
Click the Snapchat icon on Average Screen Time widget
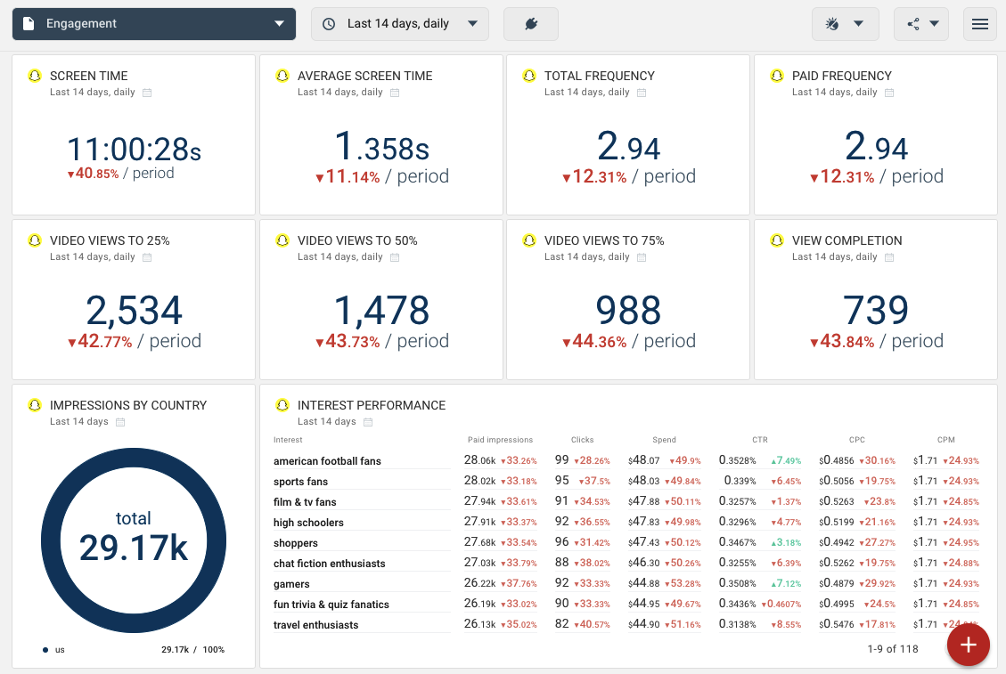282,76
